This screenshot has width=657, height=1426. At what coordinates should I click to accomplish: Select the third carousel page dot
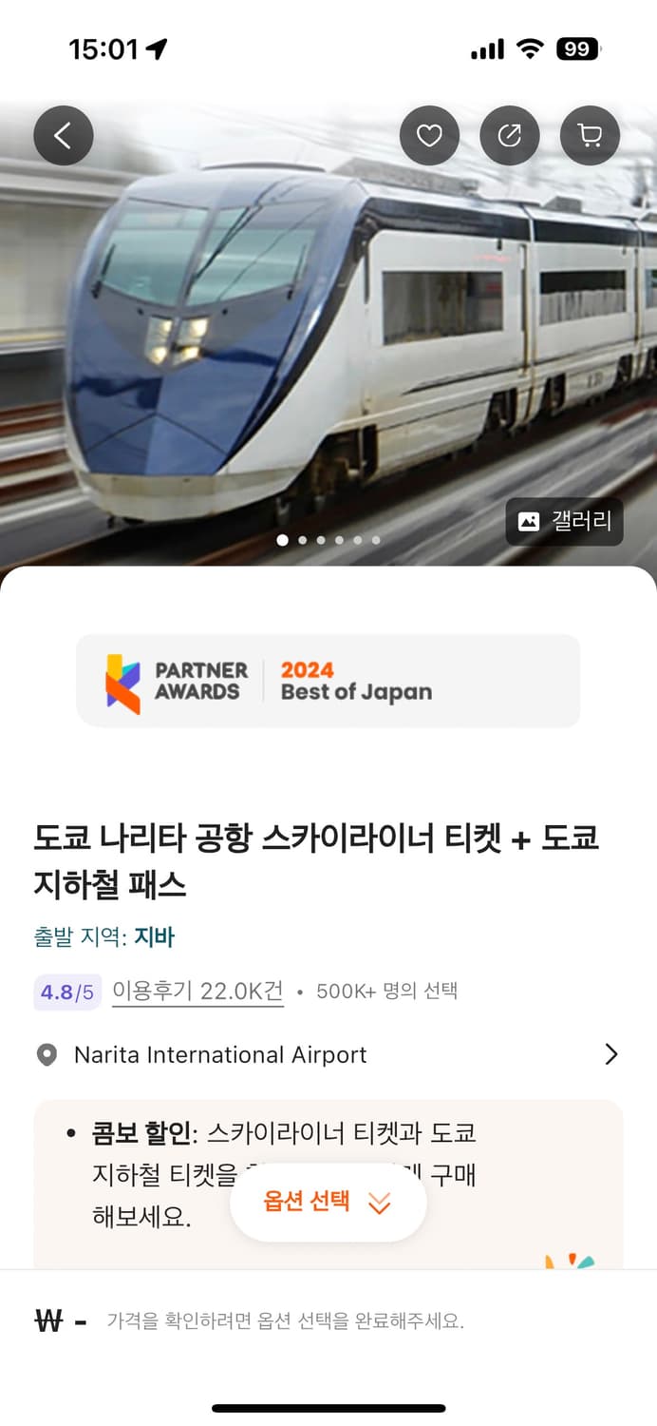(x=321, y=540)
